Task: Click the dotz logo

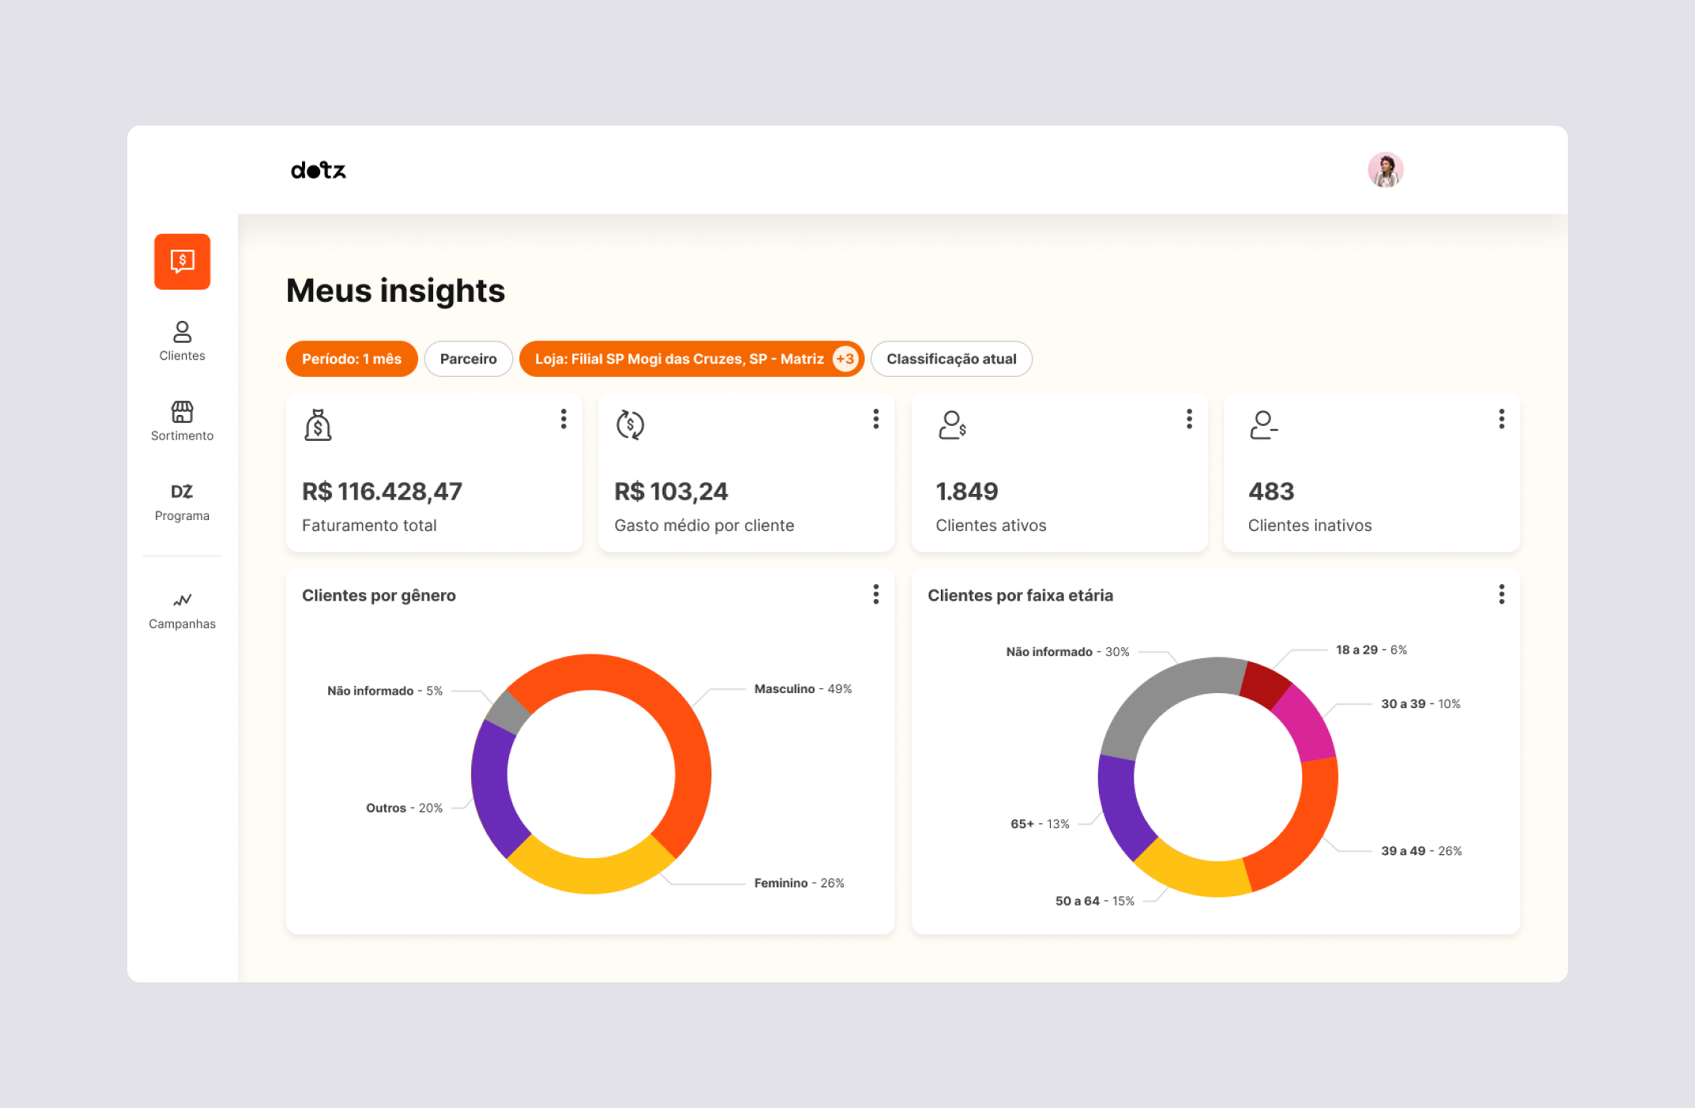Action: (319, 170)
